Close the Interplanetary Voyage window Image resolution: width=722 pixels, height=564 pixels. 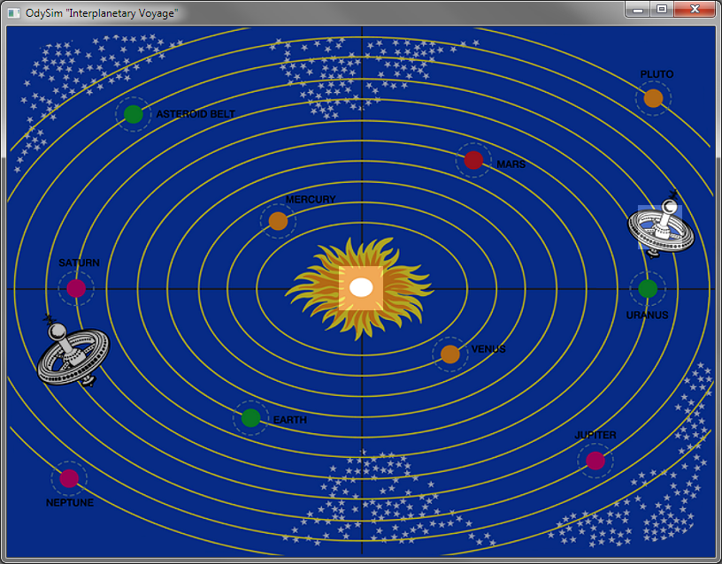pyautogui.click(x=695, y=9)
